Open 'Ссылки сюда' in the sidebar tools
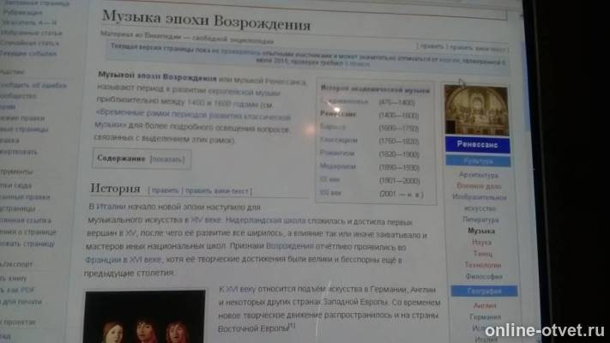Image resolution: width=610 pixels, height=343 pixels. pyautogui.click(x=16, y=185)
